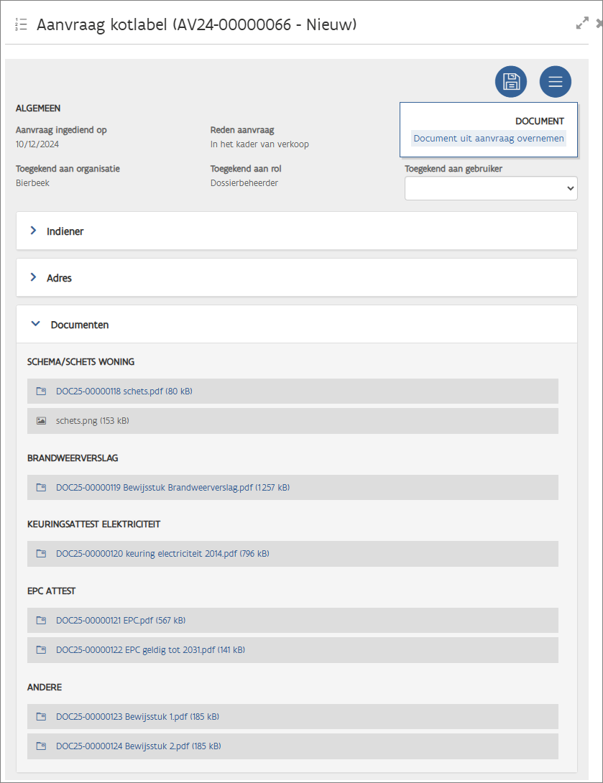Screen dimensions: 603x783
Task: Click the save floppy disk icon
Action: click(x=511, y=81)
